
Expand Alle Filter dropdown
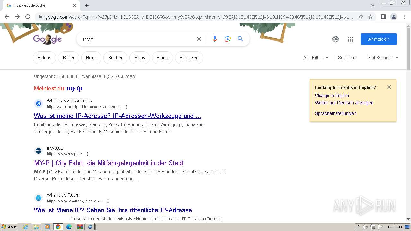click(x=316, y=58)
